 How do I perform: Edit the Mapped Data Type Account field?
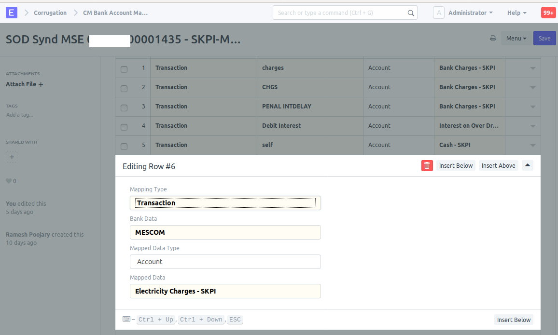225,262
